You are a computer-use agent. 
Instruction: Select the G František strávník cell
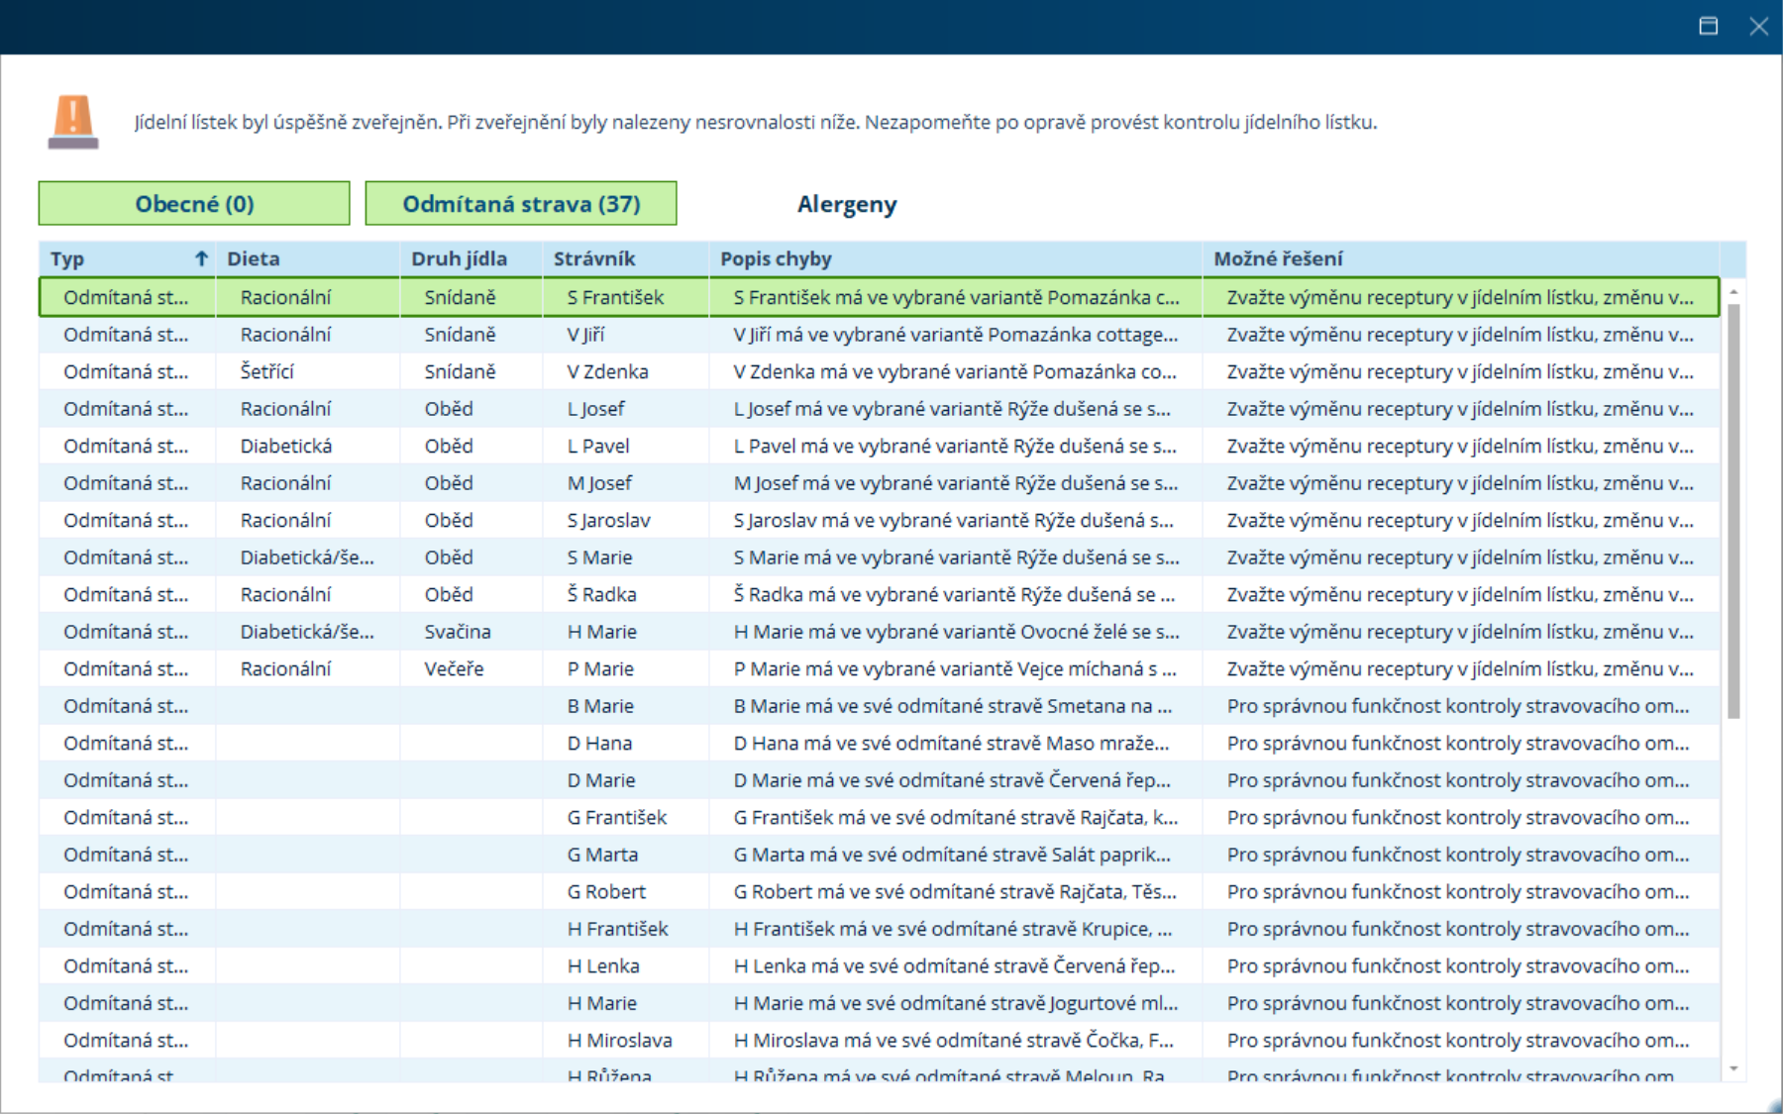coord(626,817)
